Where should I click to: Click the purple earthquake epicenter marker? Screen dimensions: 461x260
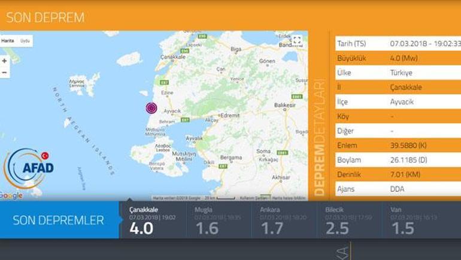(x=151, y=108)
